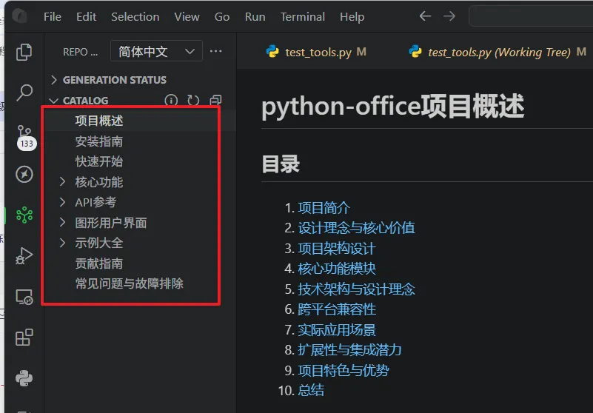This screenshot has height=413, width=593.
Task: Follow the 设计理念与核心价值 link
Action: pyautogui.click(x=356, y=228)
